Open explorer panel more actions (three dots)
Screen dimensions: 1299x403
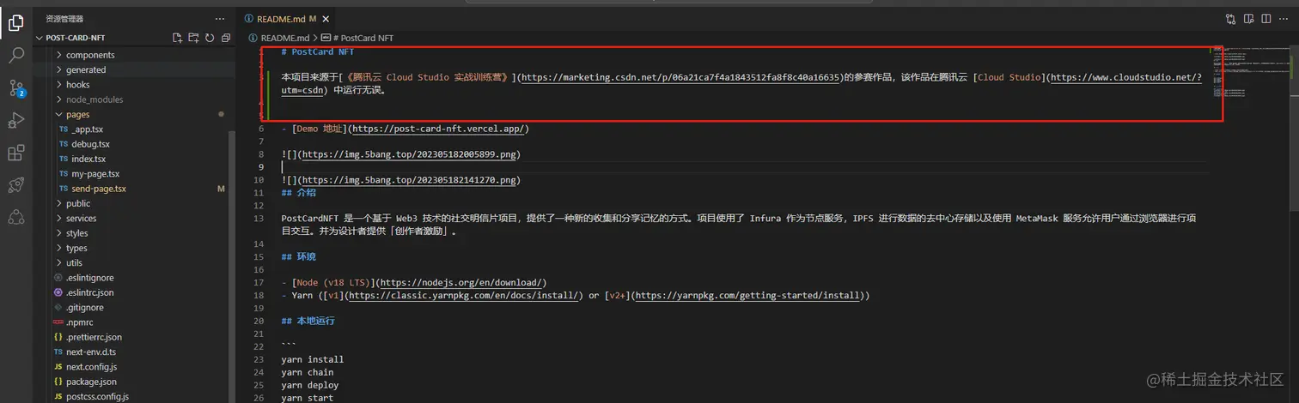(x=220, y=18)
